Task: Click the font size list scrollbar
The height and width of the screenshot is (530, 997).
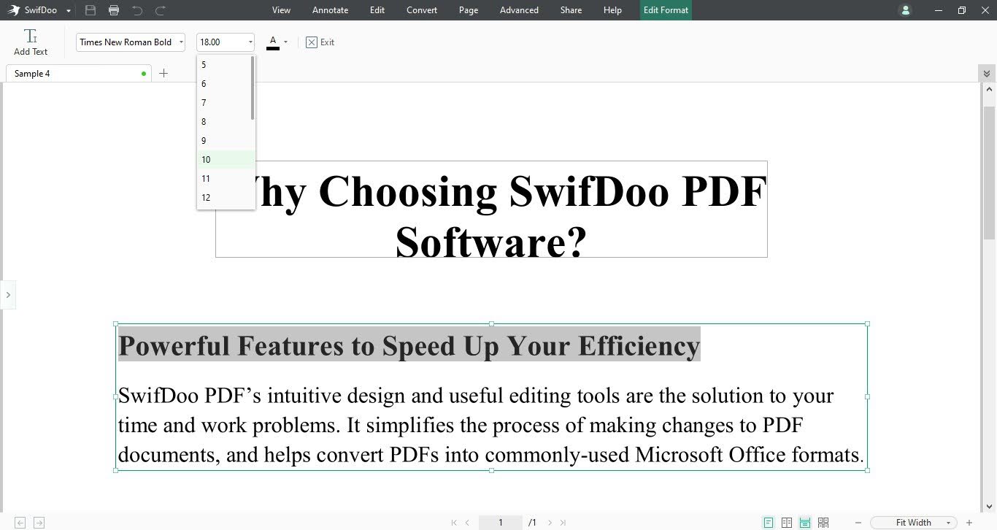Action: [253, 88]
